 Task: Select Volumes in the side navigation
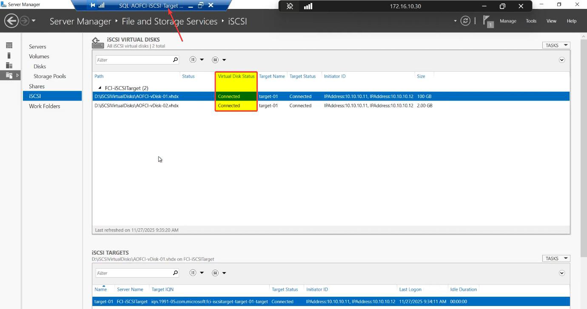[x=39, y=56]
